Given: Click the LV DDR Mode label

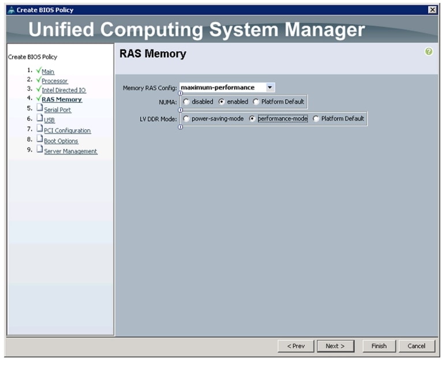Looking at the screenshot, I should click(158, 119).
